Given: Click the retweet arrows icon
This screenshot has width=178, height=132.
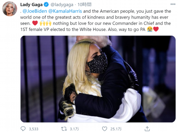Looking at the screenshot, I should click(x=64, y=129).
